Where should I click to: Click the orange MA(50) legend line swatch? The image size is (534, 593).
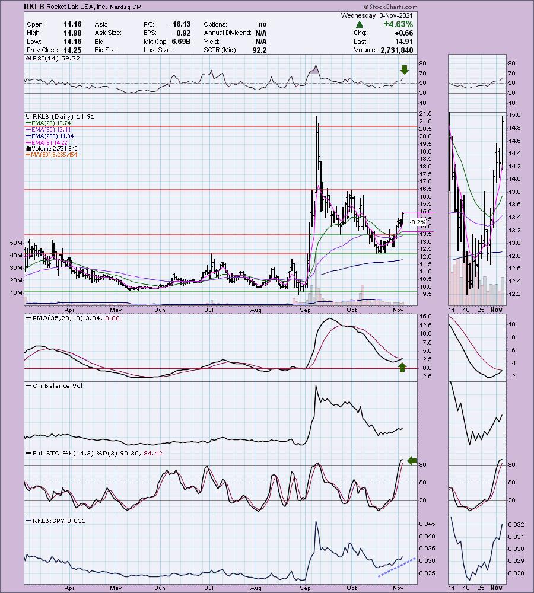[x=28, y=155]
